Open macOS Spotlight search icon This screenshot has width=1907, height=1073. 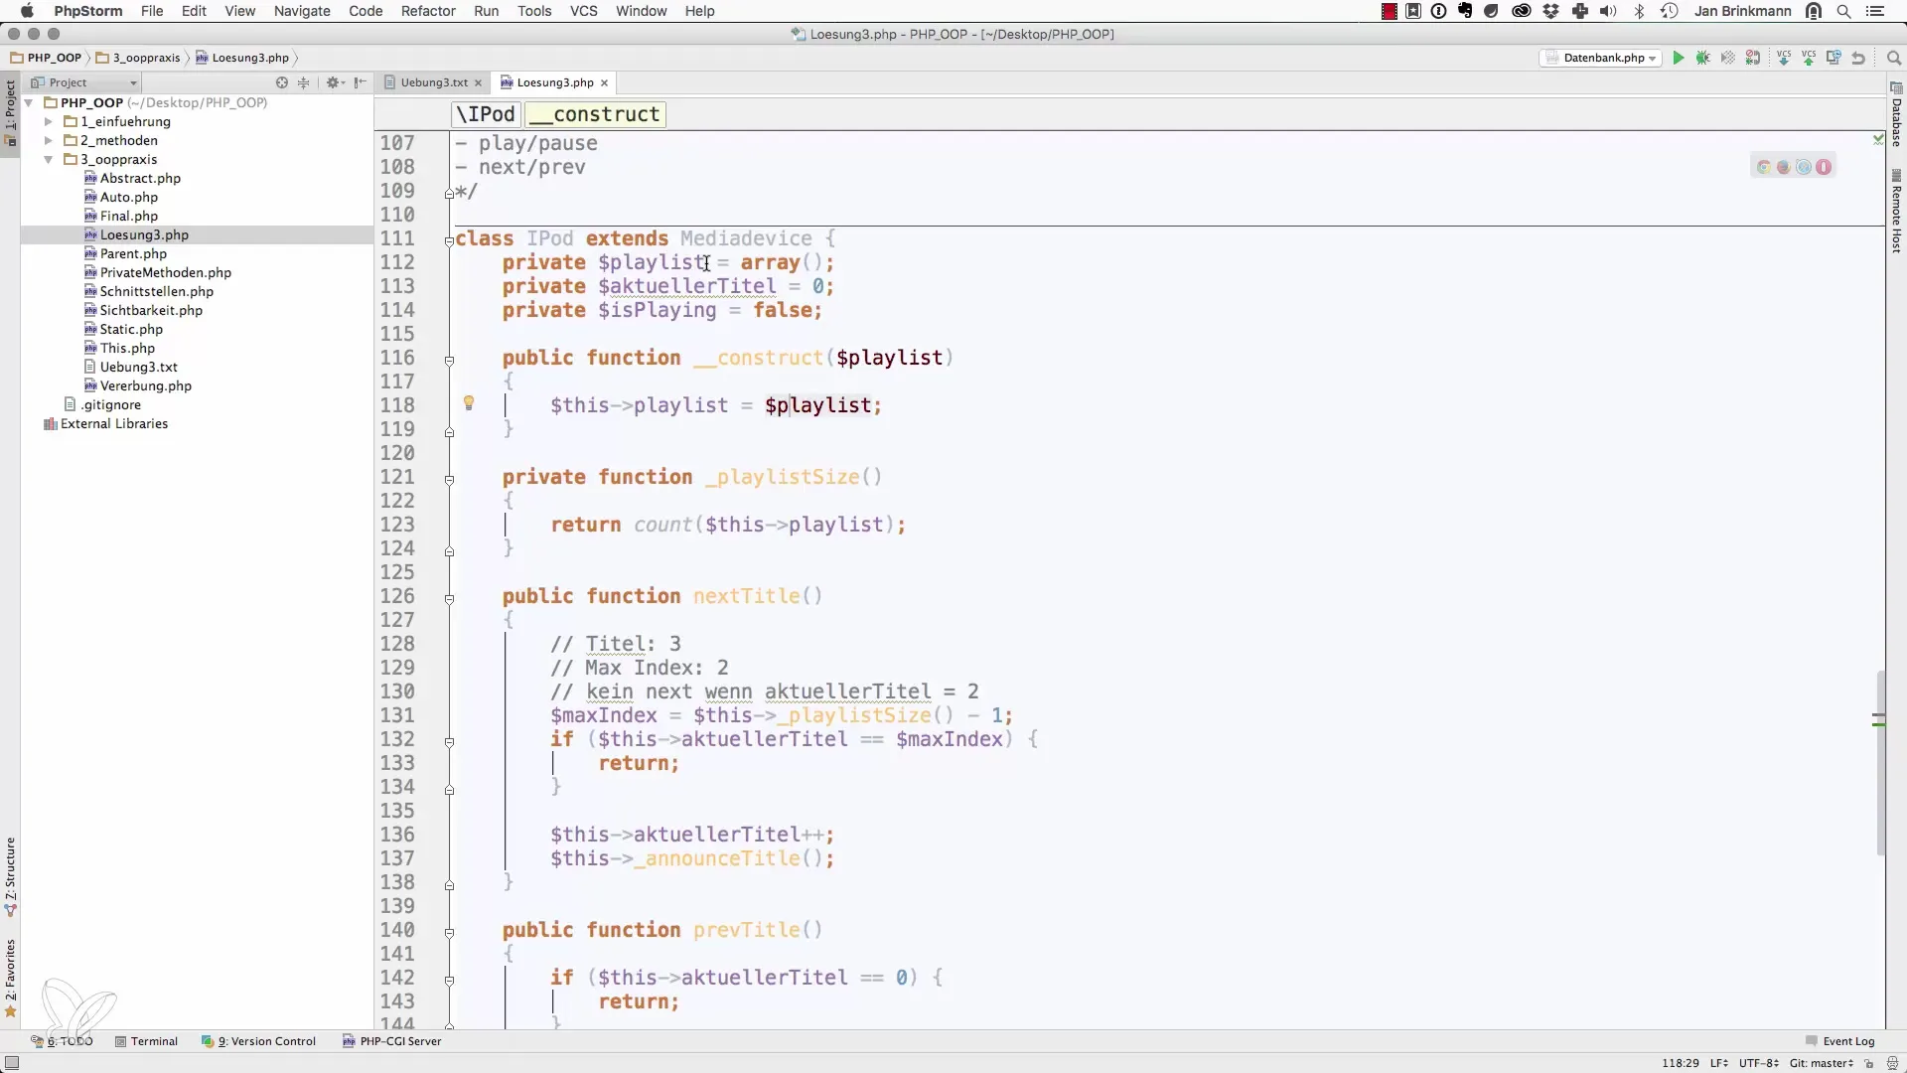(x=1843, y=11)
